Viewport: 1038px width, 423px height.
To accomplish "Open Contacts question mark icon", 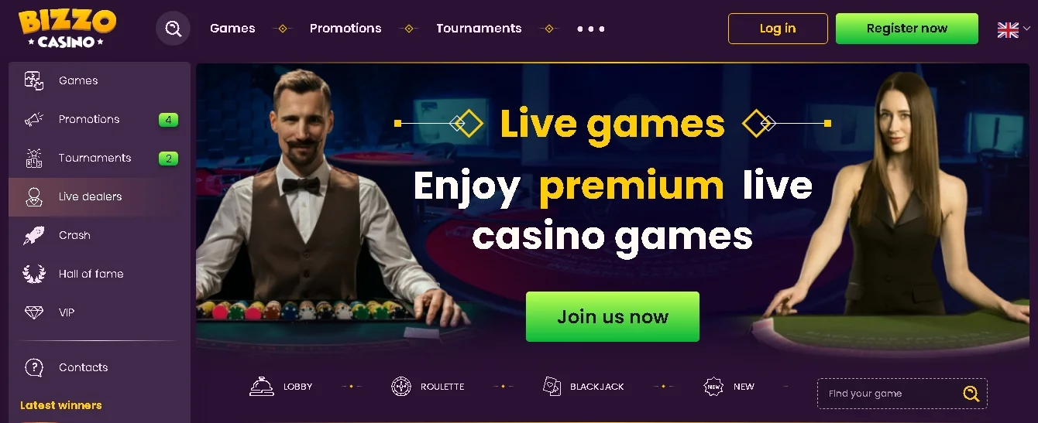I will coord(33,367).
